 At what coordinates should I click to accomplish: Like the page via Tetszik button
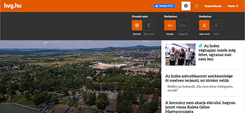click(x=164, y=6)
